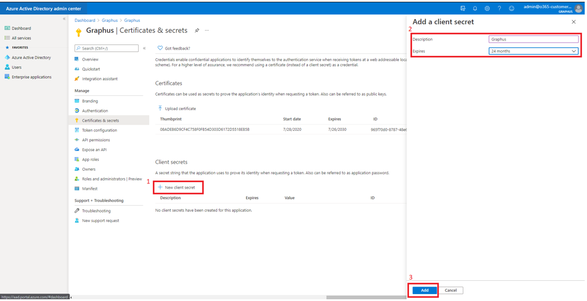The height and width of the screenshot is (301, 587).
Task: Pin the Graphus blade with pin icon
Action: pos(197,31)
